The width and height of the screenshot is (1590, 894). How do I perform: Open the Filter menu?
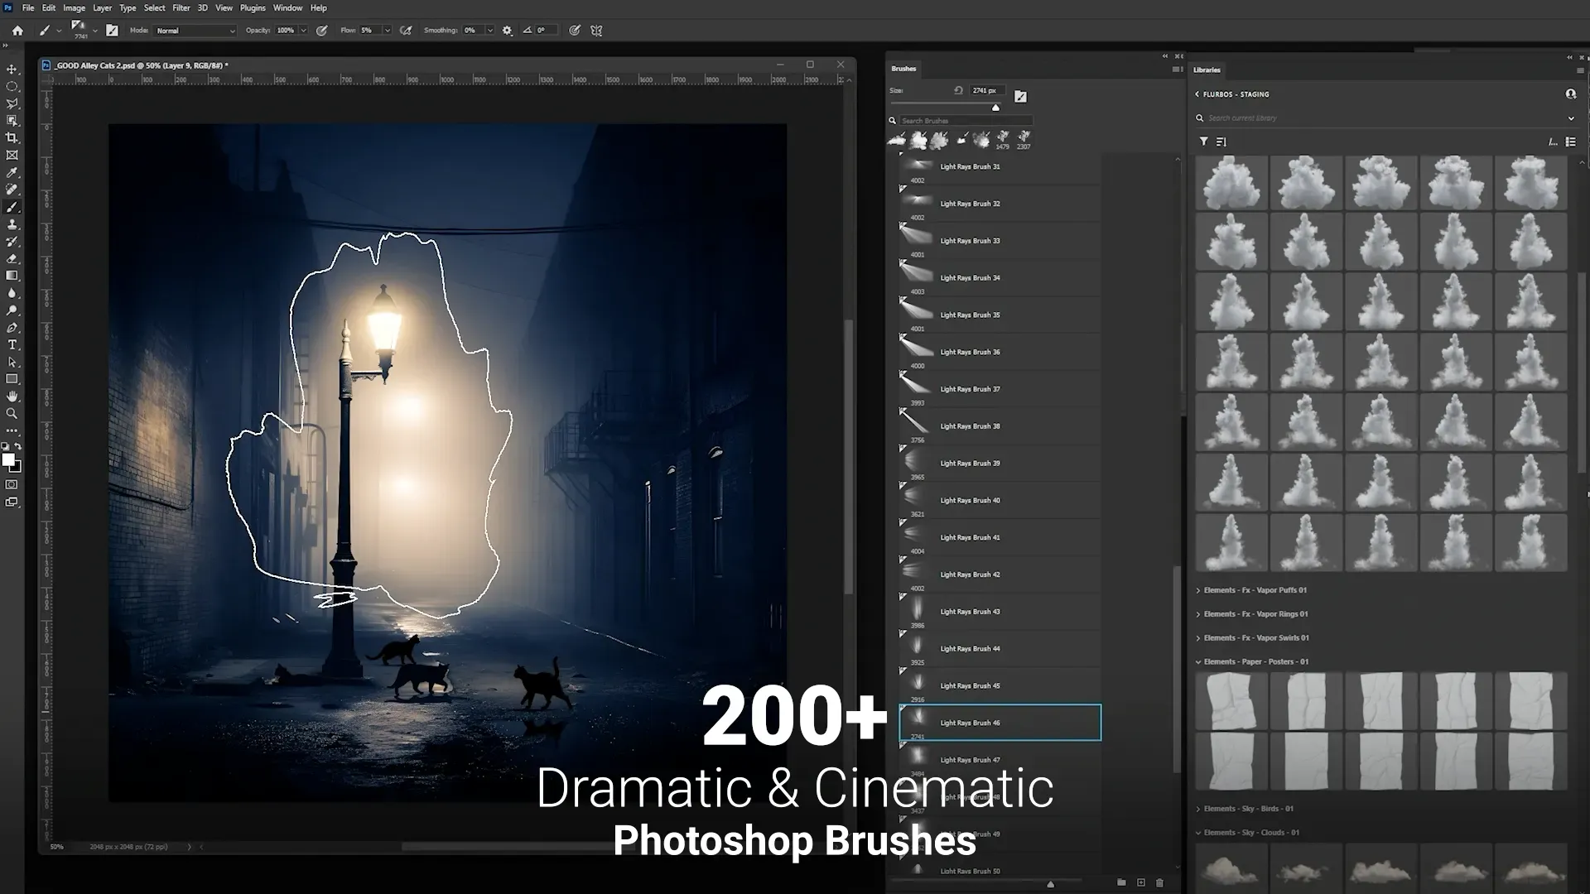[x=181, y=7]
